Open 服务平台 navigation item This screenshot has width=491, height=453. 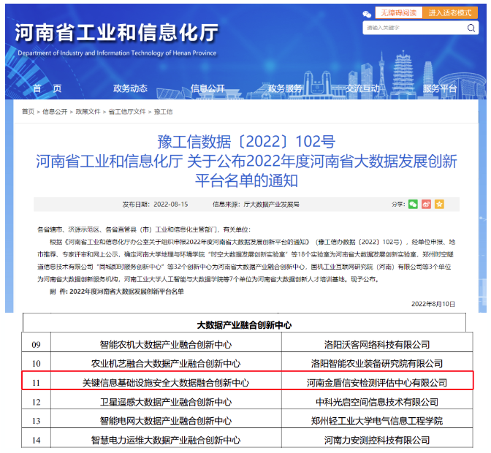click(440, 88)
